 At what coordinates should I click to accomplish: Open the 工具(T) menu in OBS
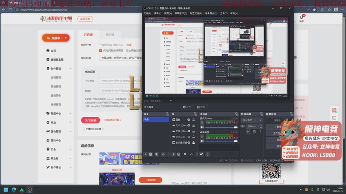coord(224,13)
